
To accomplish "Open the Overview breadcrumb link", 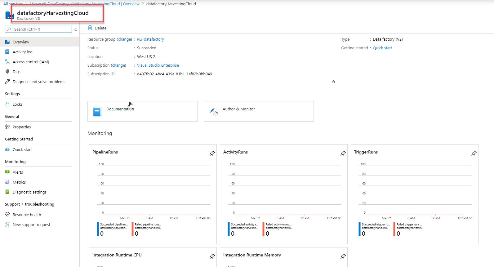I will tap(85, 4).
